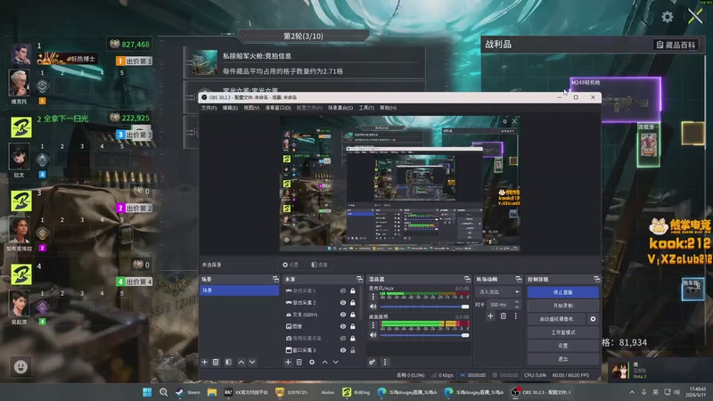Viewport: 713px width, 401px height.
Task: Open game settings gear at top right
Action: pos(667,17)
